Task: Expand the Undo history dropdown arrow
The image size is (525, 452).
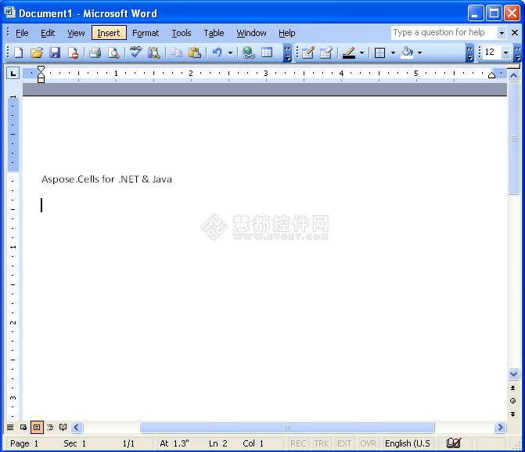Action: tap(230, 52)
